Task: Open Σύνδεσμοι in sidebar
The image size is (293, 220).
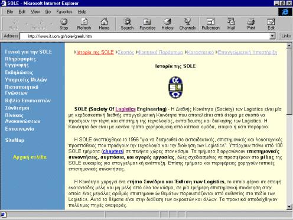Action: click(x=17, y=108)
